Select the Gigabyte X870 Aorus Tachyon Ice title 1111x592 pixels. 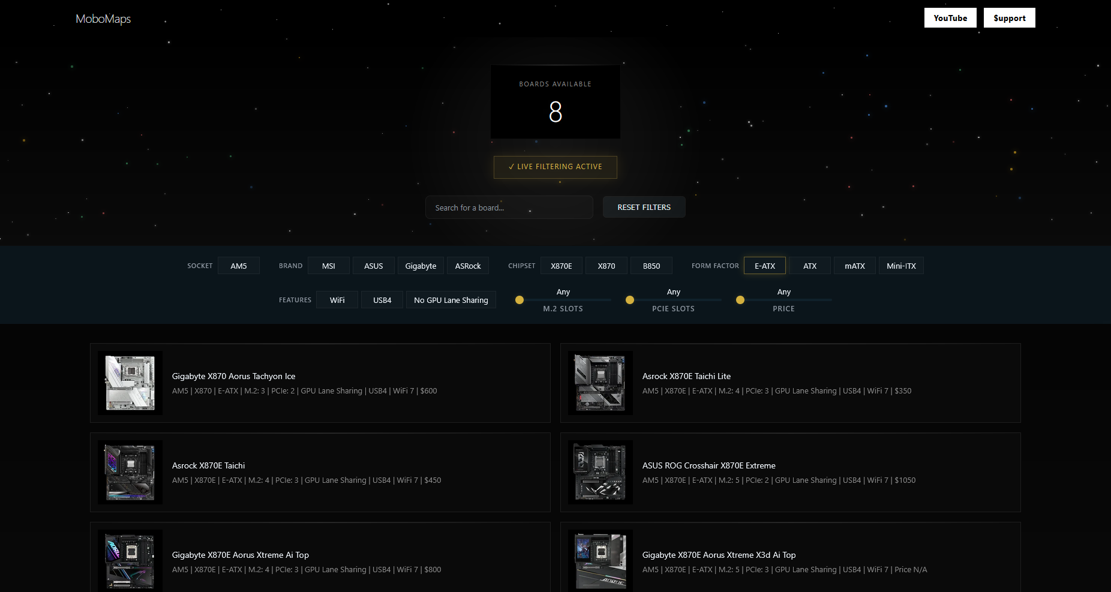234,376
